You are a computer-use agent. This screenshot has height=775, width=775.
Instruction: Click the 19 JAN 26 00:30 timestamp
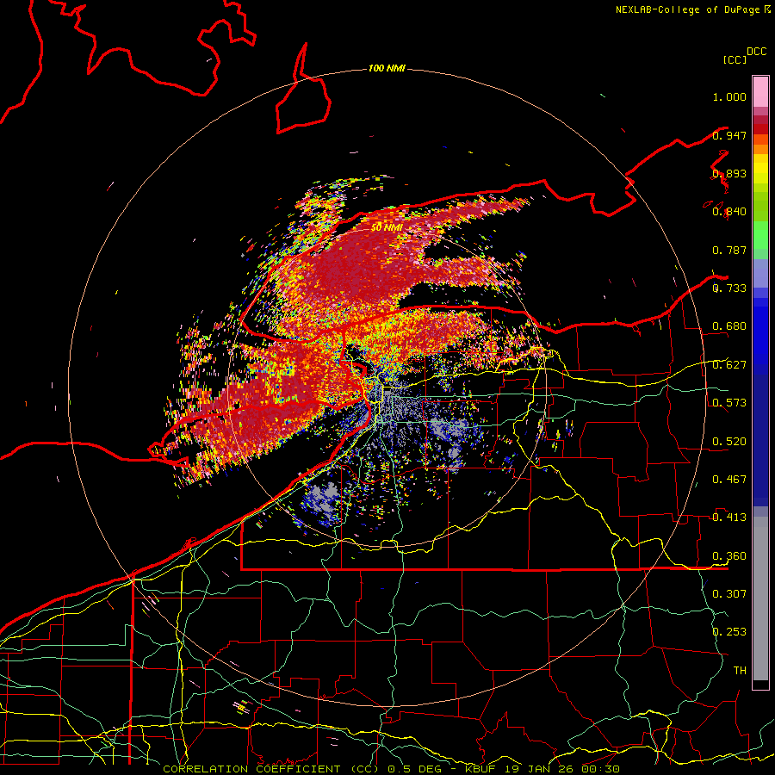click(x=562, y=769)
